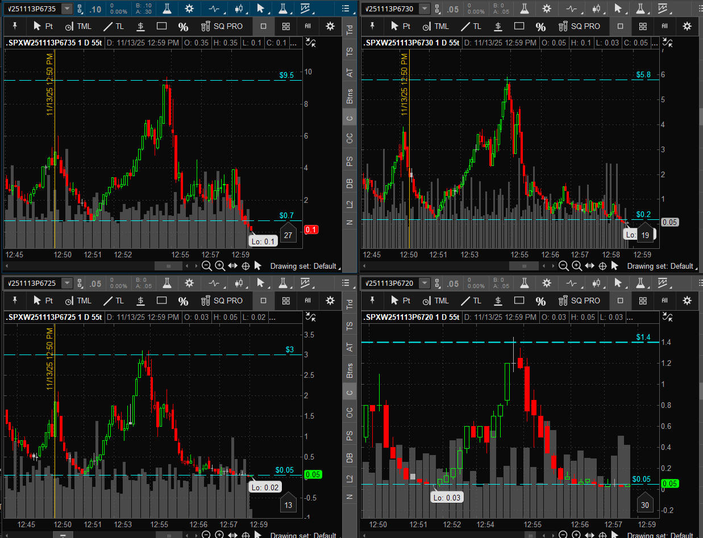
Task: Click the TML button in P6725 toolbar
Action: [x=78, y=301]
